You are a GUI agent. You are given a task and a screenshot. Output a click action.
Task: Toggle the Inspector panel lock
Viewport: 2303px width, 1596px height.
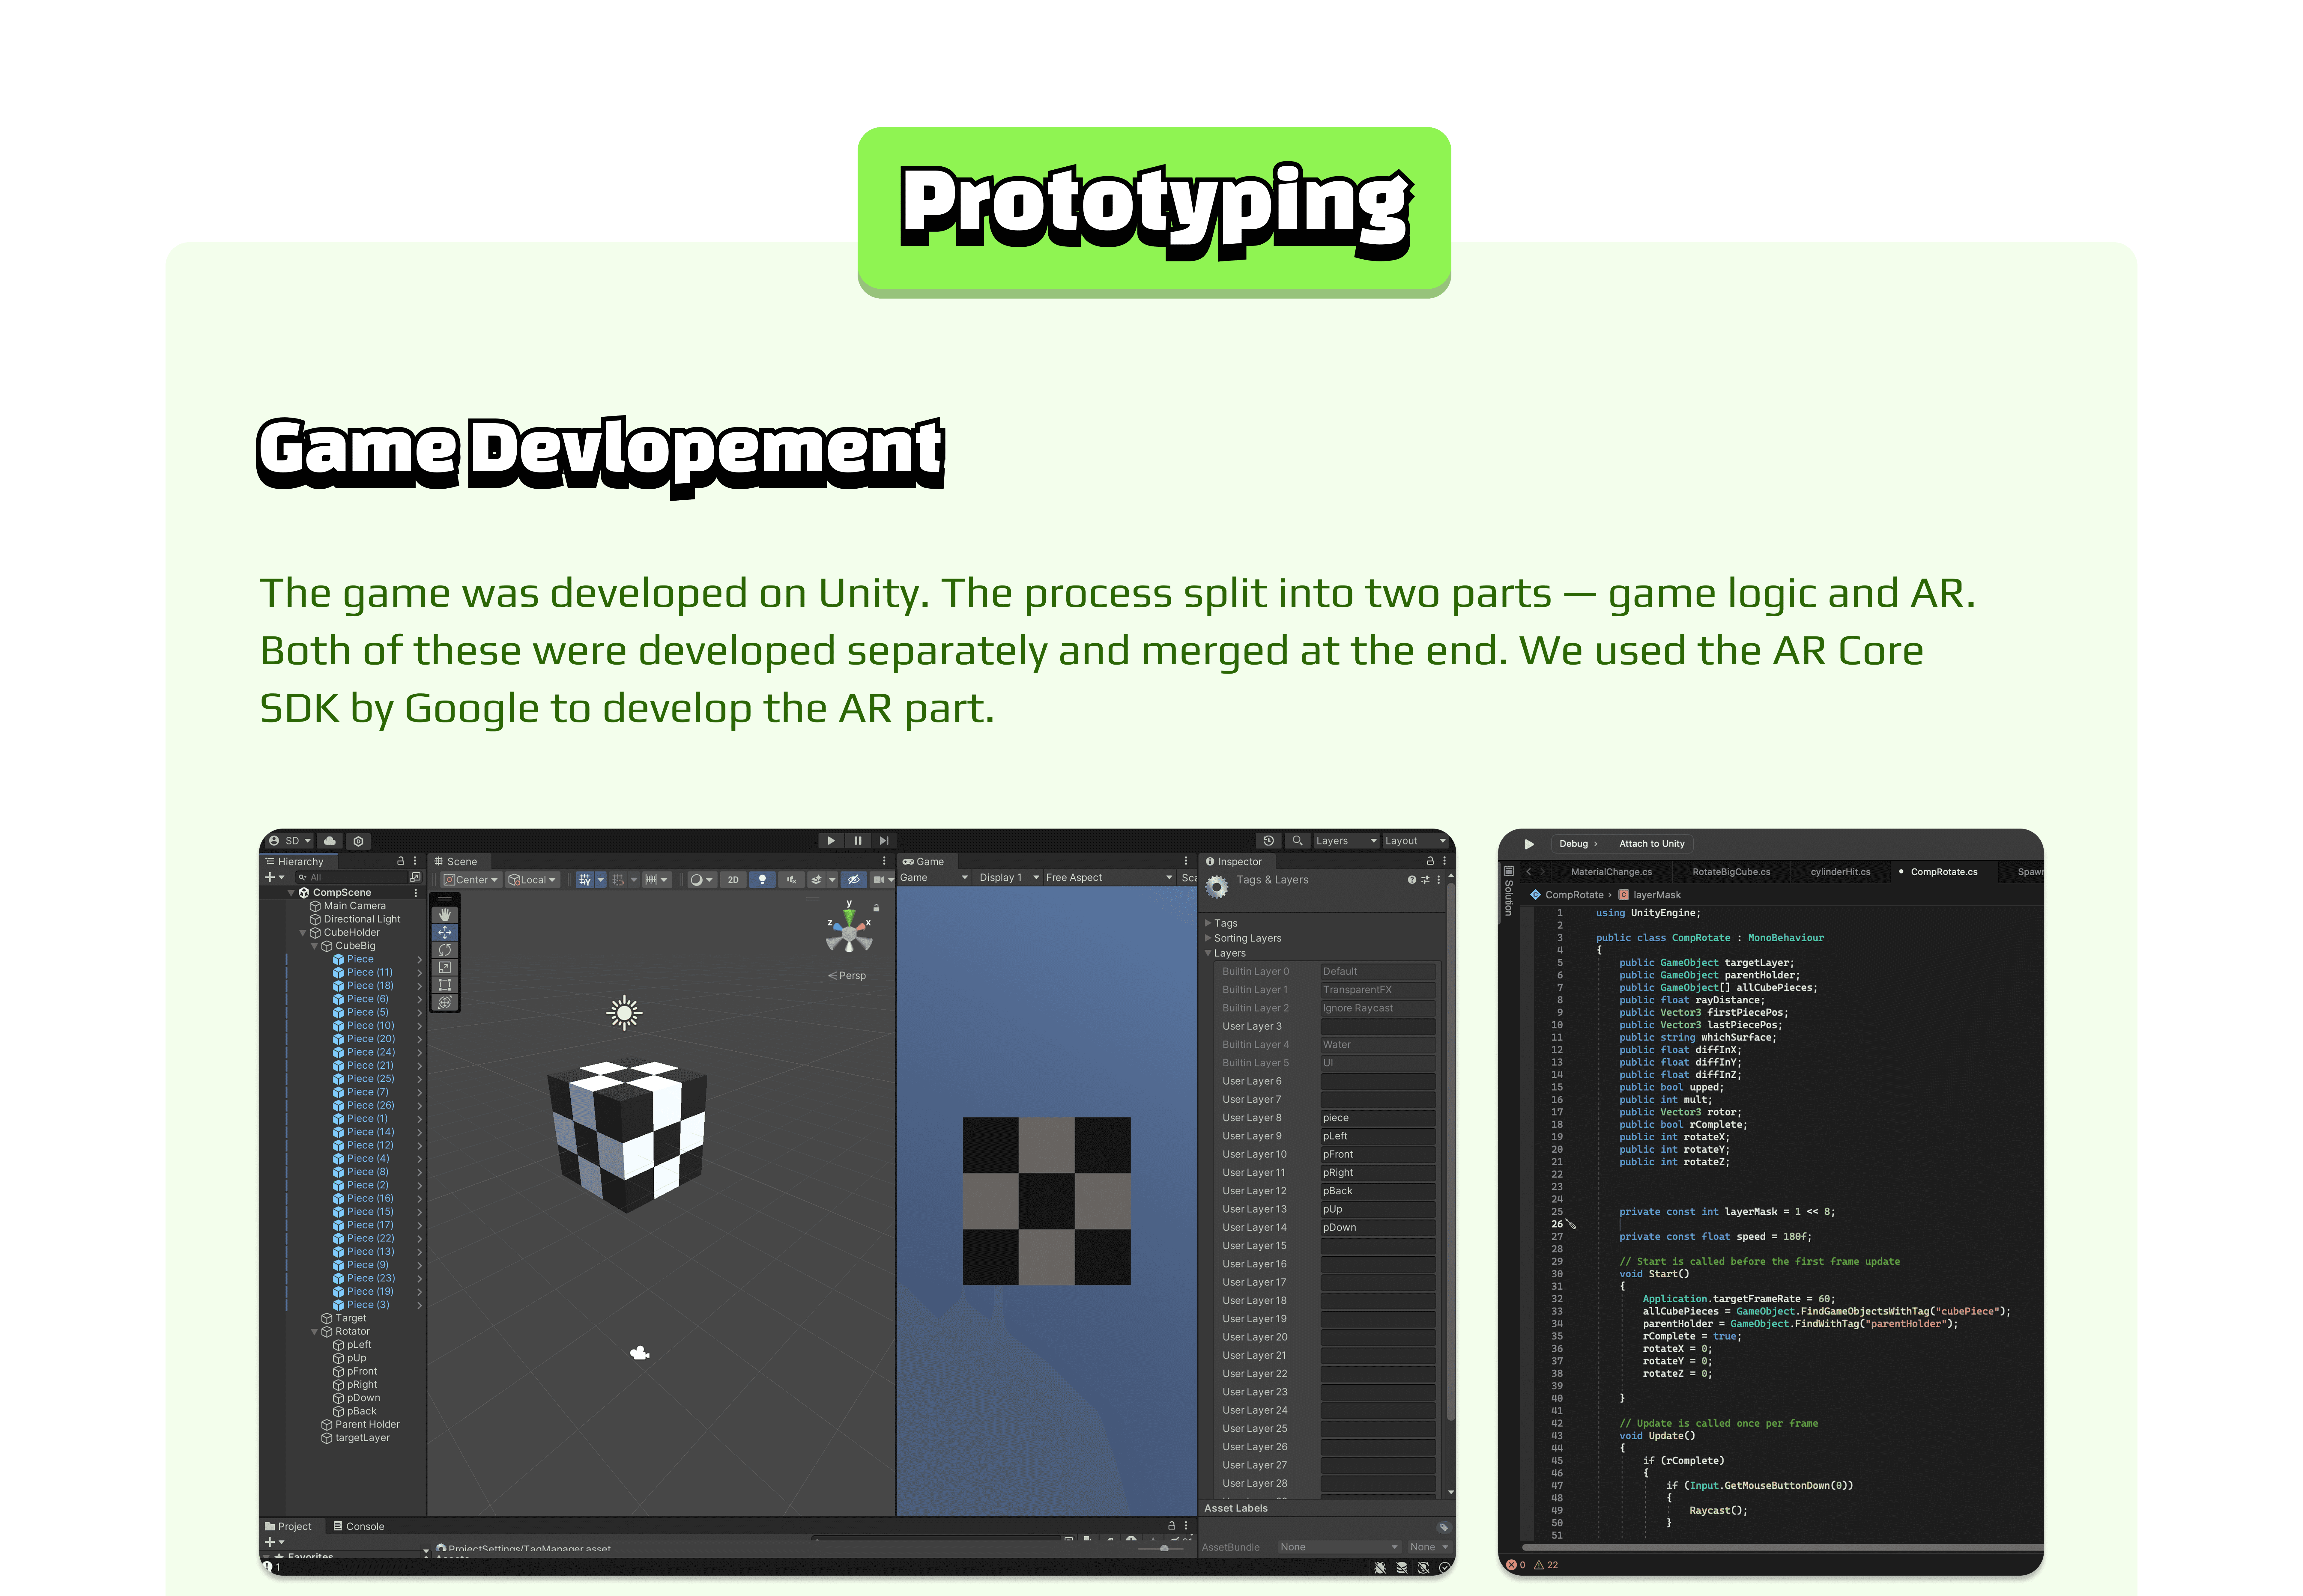point(1429,861)
